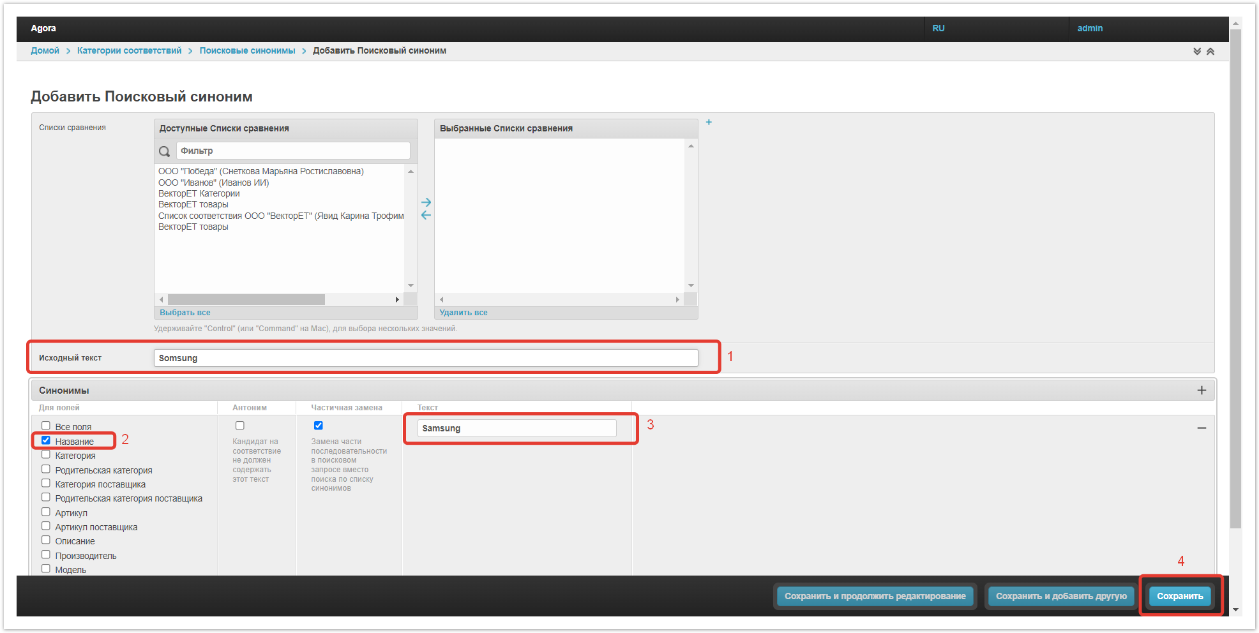This screenshot has height=633, width=1259.
Task: Expand all sections with double down chevron
Action: pos(1197,52)
